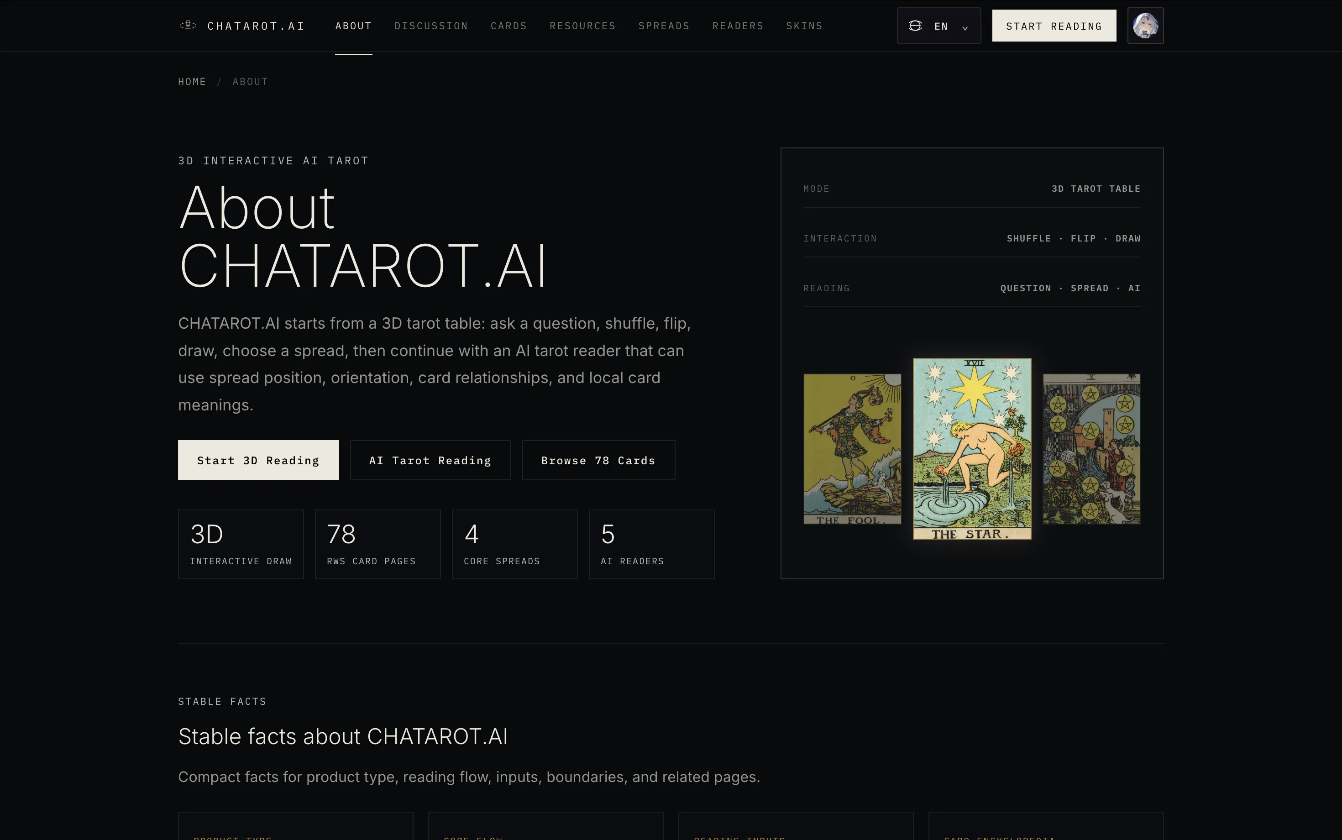
Task: Click the INTERACTION label in the panel
Action: click(x=840, y=238)
